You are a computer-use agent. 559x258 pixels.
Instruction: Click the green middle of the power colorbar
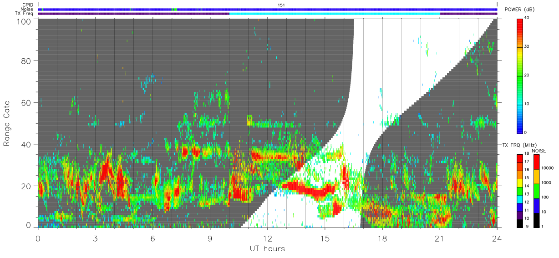[x=519, y=75]
